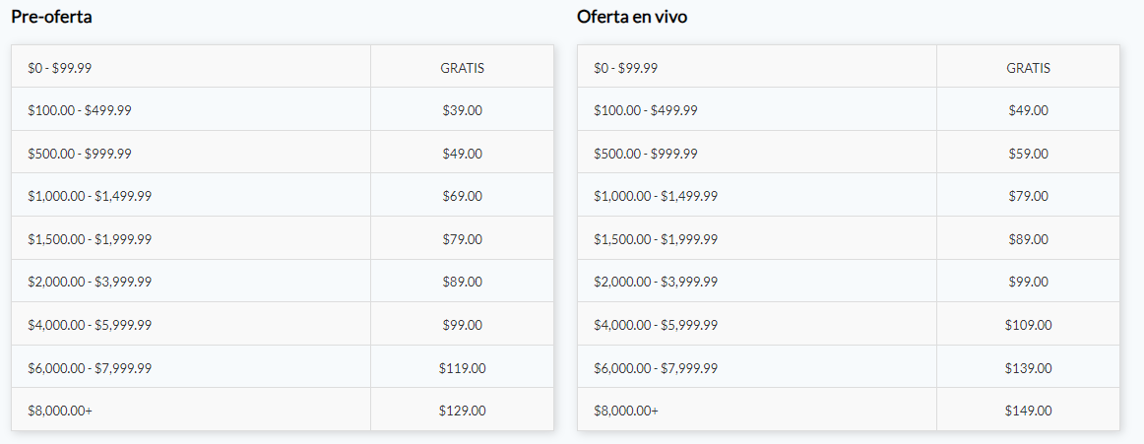Click the $149.00 price cell

[1028, 411]
